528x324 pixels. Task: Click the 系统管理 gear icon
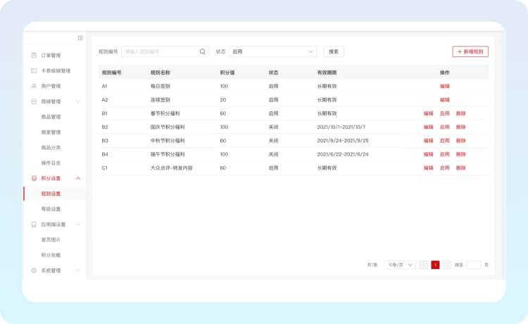pyautogui.click(x=34, y=270)
